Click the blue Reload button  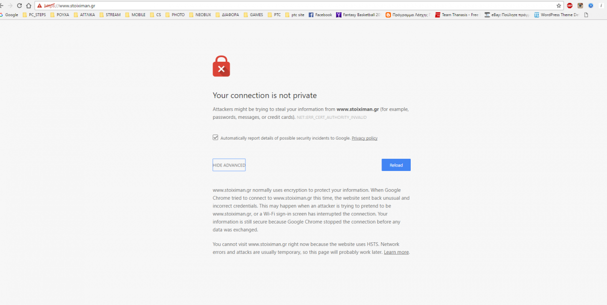pos(396,165)
